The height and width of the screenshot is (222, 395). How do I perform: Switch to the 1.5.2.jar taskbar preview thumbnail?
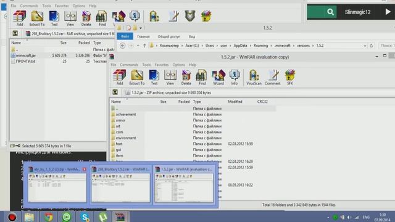point(184,185)
